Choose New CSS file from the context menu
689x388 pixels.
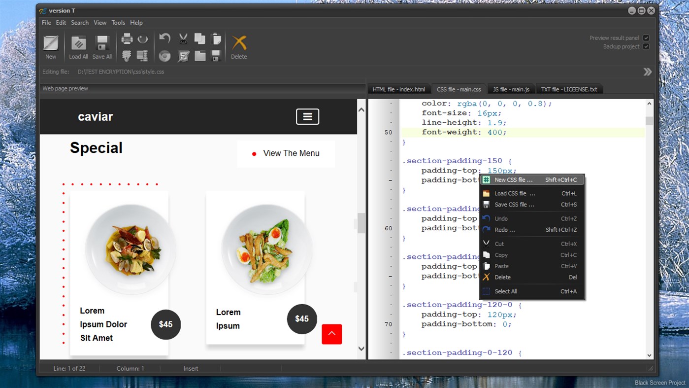532,180
